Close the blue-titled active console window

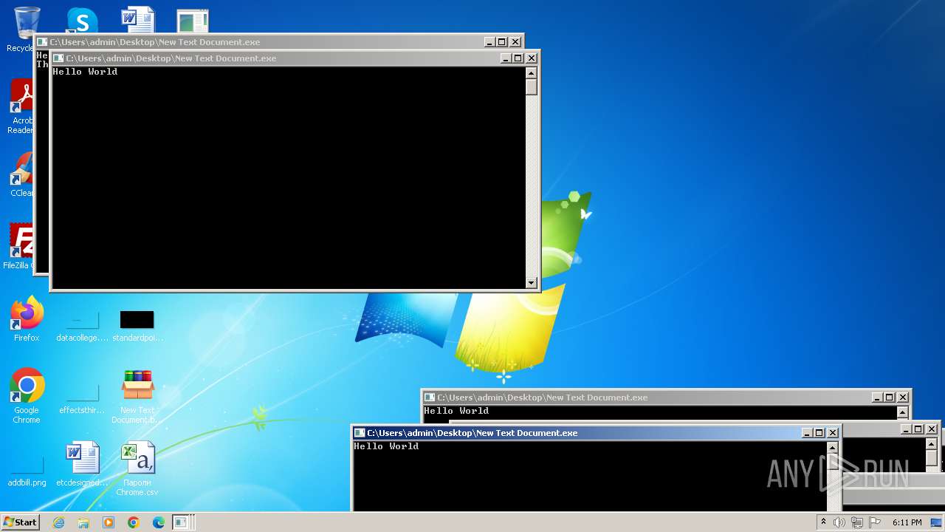pyautogui.click(x=833, y=433)
